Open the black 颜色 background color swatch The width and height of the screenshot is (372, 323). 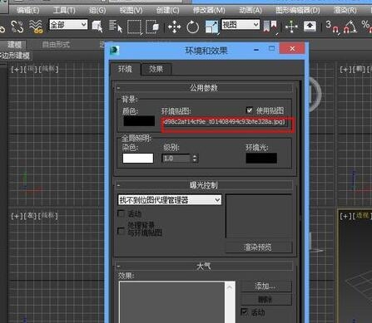click(x=139, y=121)
